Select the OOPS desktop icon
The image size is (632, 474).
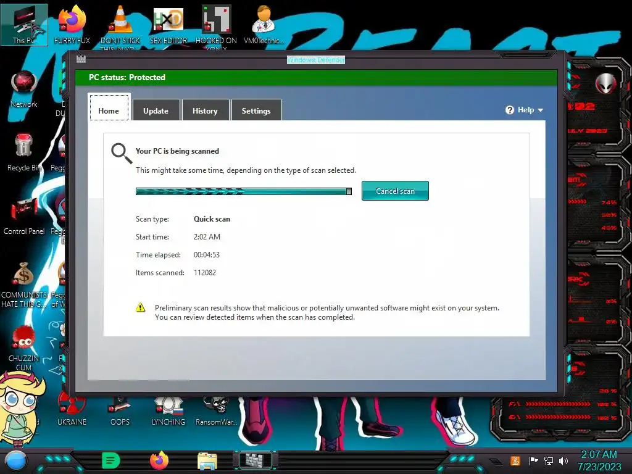coord(120,410)
